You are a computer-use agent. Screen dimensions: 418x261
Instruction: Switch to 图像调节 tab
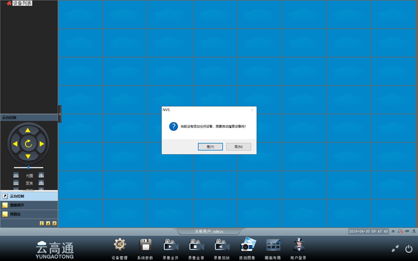(x=29, y=205)
